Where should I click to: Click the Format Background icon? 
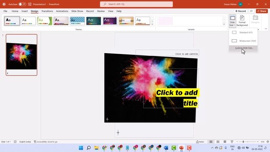242,21
